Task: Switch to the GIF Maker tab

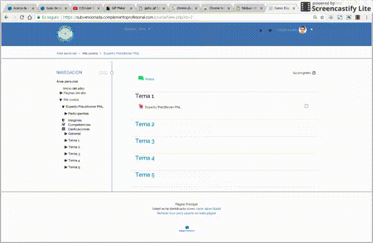Action: [119, 8]
